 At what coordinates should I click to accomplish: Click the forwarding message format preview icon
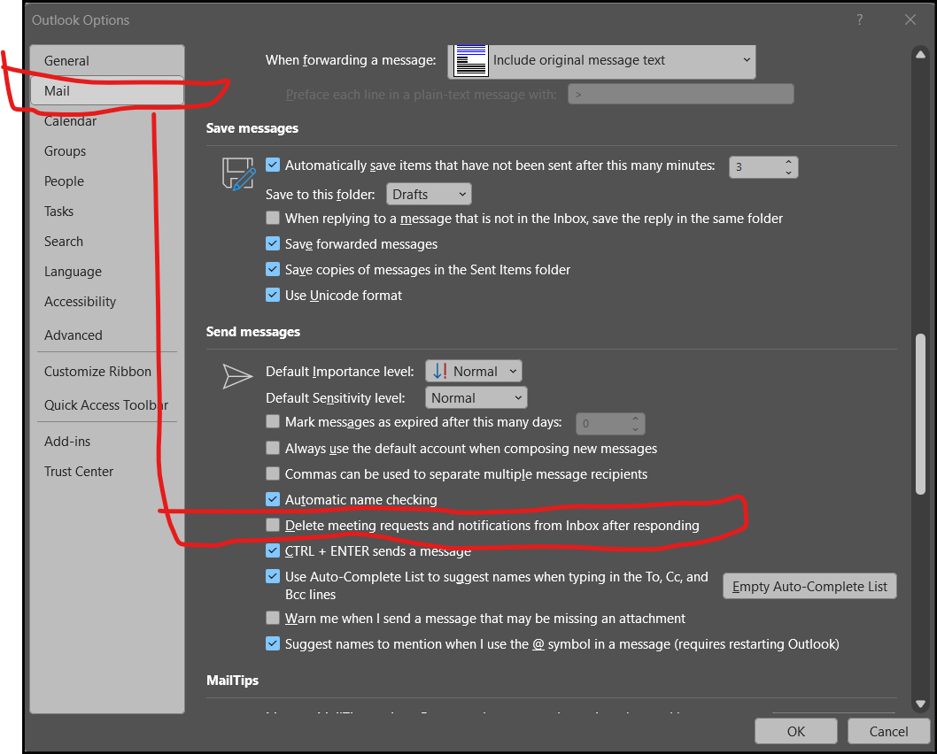pyautogui.click(x=471, y=60)
